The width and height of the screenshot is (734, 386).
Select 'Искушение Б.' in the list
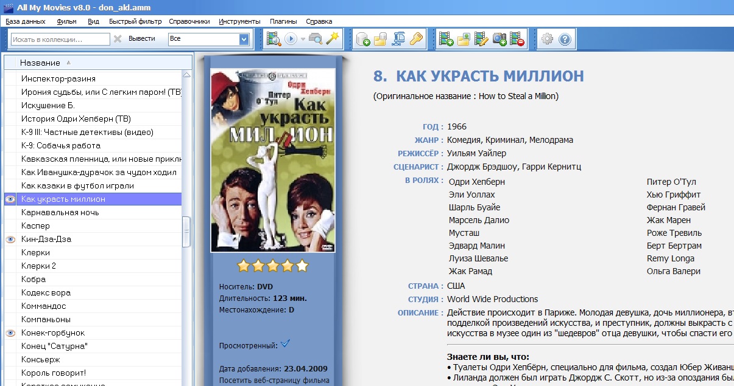pos(93,105)
